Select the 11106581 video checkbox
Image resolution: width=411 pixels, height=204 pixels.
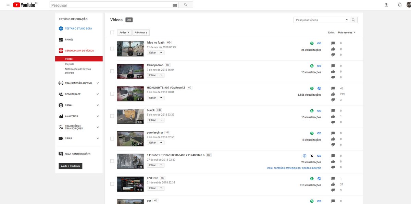tap(112, 161)
